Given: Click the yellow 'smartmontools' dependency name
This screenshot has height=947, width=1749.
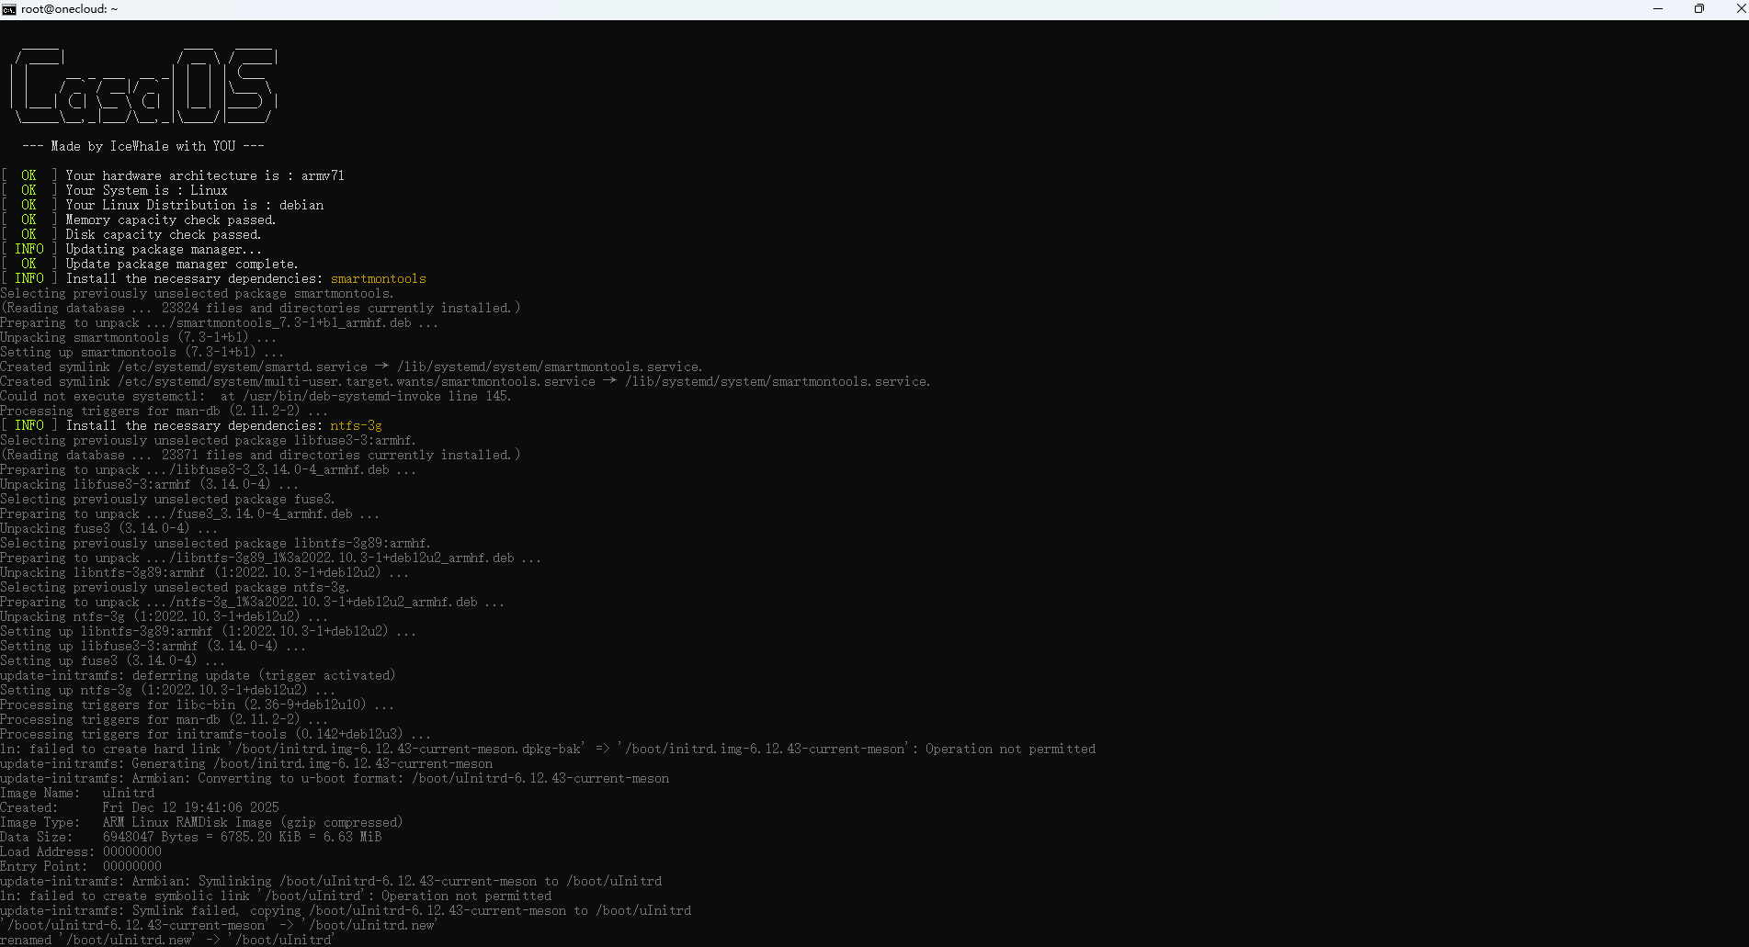Looking at the screenshot, I should click(378, 278).
